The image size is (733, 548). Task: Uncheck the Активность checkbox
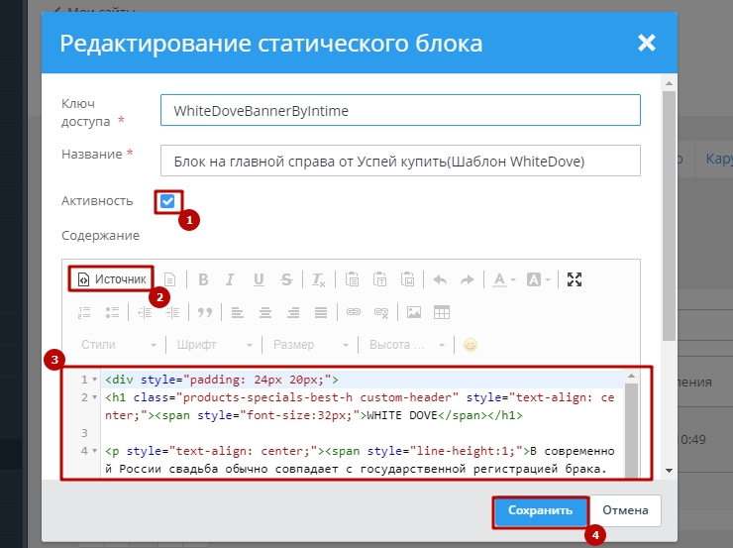(167, 201)
